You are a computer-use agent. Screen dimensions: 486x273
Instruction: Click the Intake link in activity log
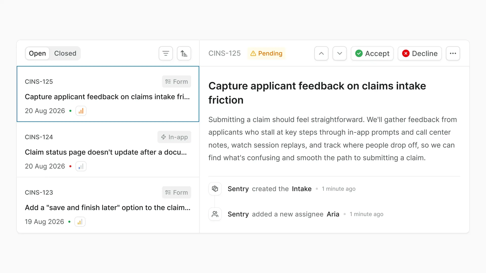[302, 189]
